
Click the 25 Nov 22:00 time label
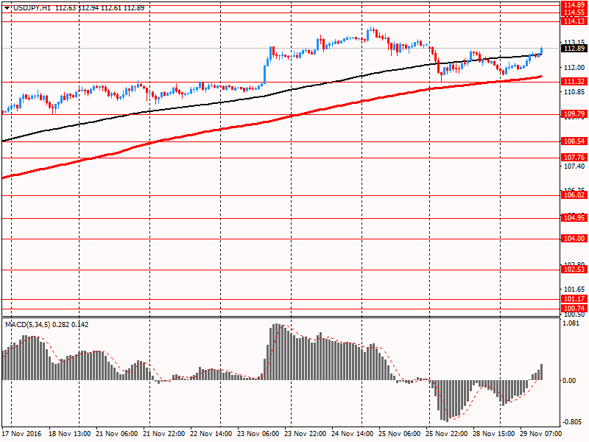[x=447, y=434]
